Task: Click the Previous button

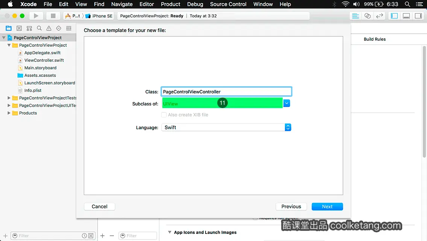Action: point(291,207)
